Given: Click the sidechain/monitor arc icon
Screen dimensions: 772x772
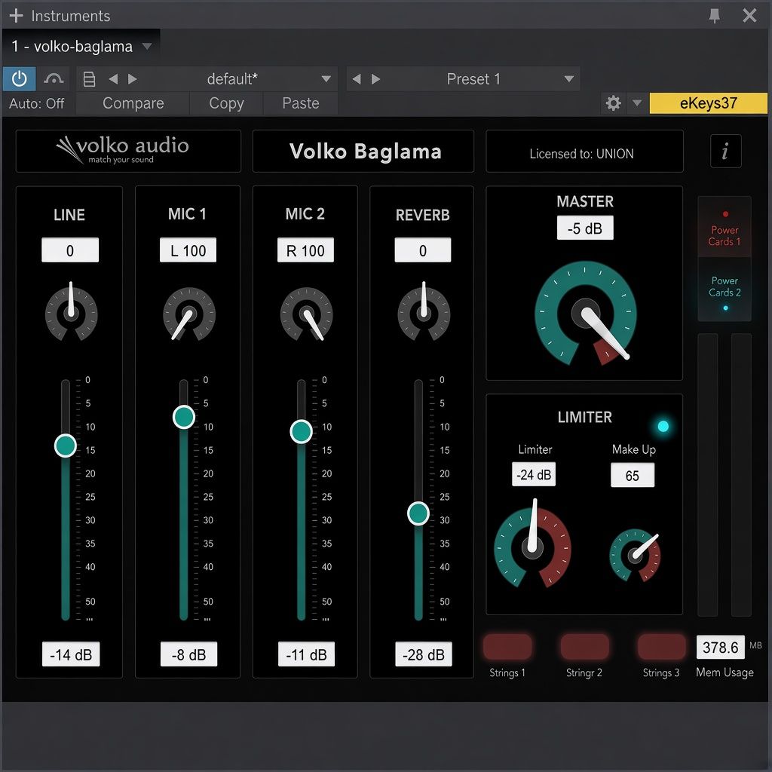Looking at the screenshot, I should pyautogui.click(x=54, y=78).
